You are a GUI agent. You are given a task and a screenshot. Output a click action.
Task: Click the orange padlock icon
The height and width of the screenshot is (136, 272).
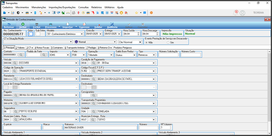click(x=121, y=13)
